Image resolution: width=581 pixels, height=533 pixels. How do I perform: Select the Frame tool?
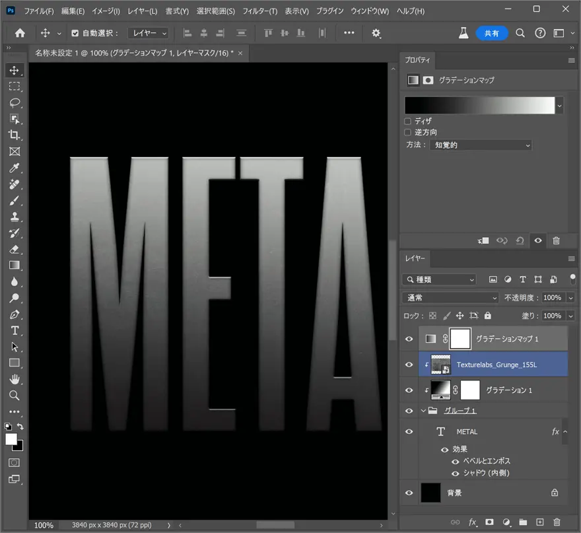pyautogui.click(x=14, y=151)
